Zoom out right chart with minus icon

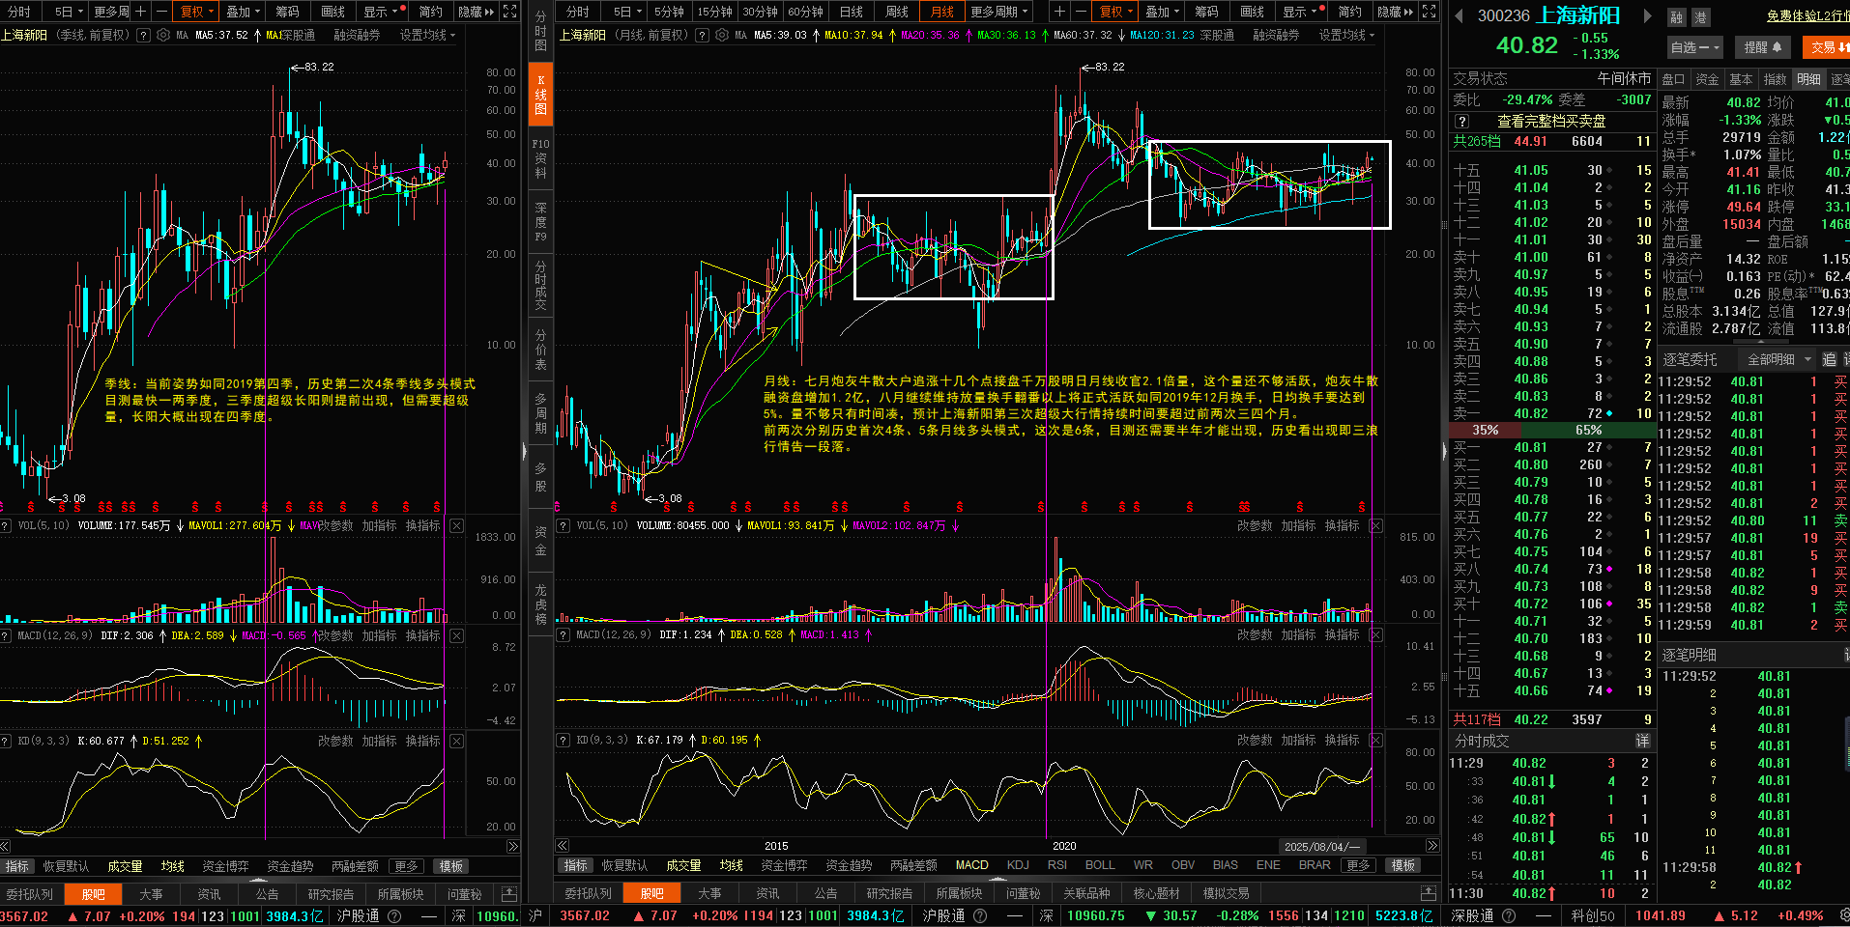click(1081, 12)
